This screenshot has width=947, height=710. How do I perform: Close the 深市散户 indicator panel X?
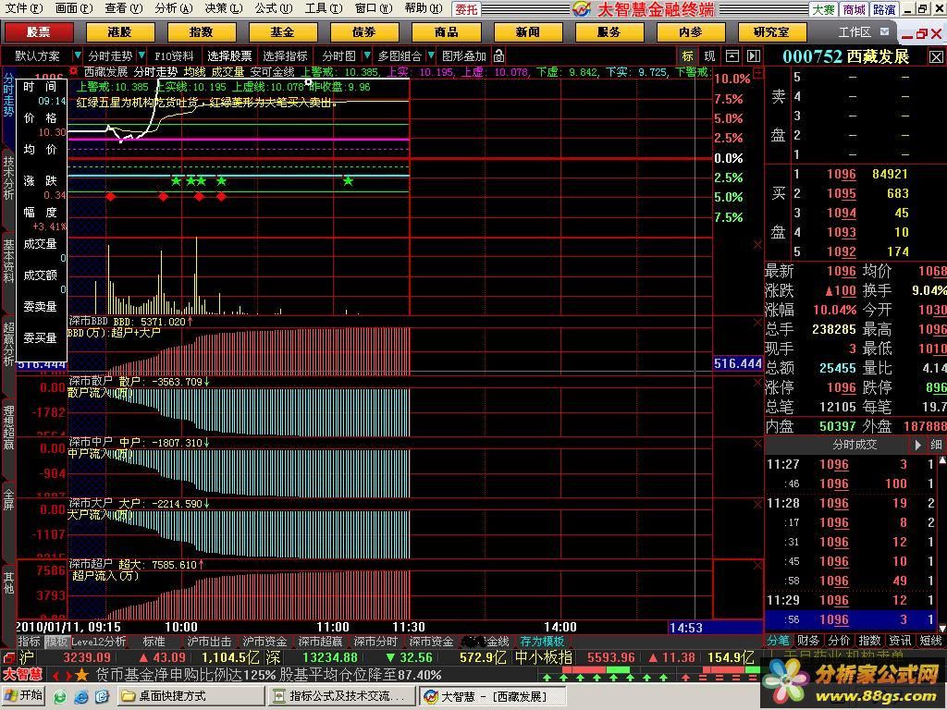click(x=758, y=383)
